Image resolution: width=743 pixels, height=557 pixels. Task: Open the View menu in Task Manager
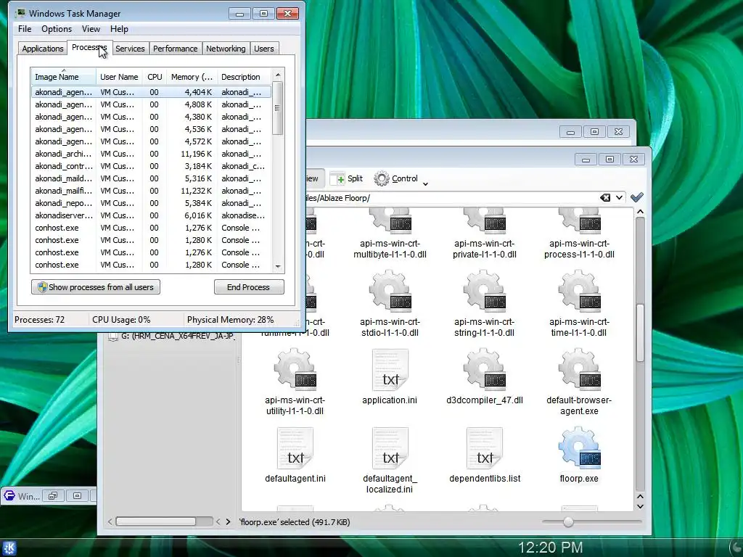(x=91, y=29)
